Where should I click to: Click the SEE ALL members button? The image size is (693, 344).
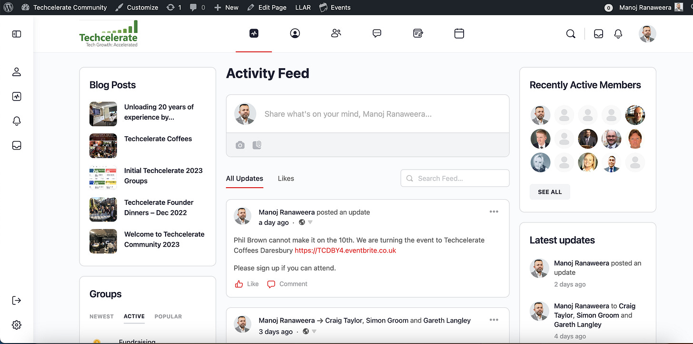550,192
